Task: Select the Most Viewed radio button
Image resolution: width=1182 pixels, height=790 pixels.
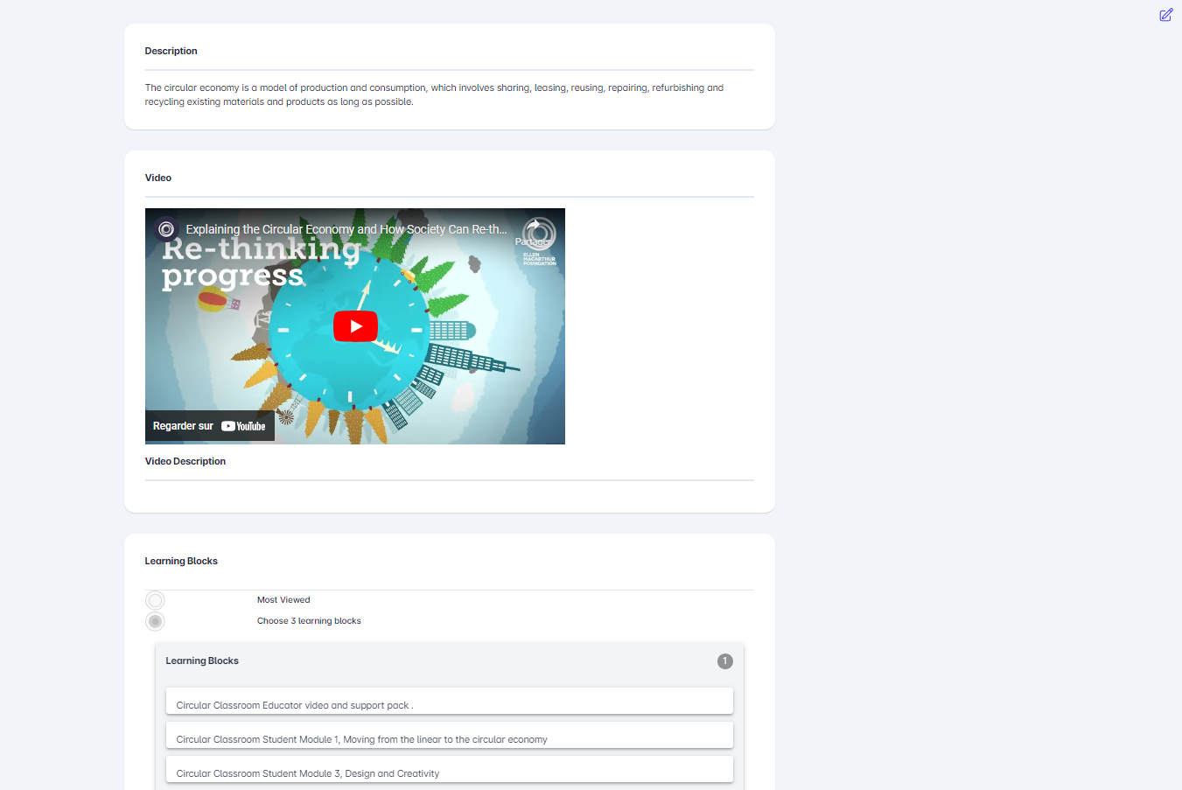Action: (x=155, y=600)
